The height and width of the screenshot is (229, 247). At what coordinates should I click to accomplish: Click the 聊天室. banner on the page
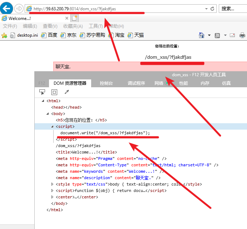pyautogui.click(x=150, y=67)
